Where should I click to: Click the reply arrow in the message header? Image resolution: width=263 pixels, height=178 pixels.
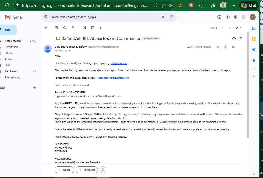pyautogui.click(x=233, y=47)
